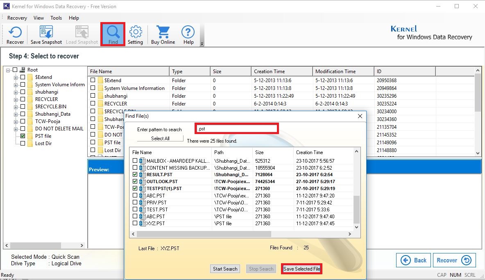Click the $Extend folder icon in file list

tap(100, 80)
